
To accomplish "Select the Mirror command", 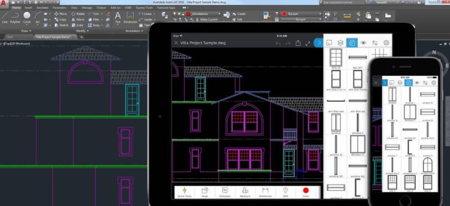I will pyautogui.click(x=78, y=19).
